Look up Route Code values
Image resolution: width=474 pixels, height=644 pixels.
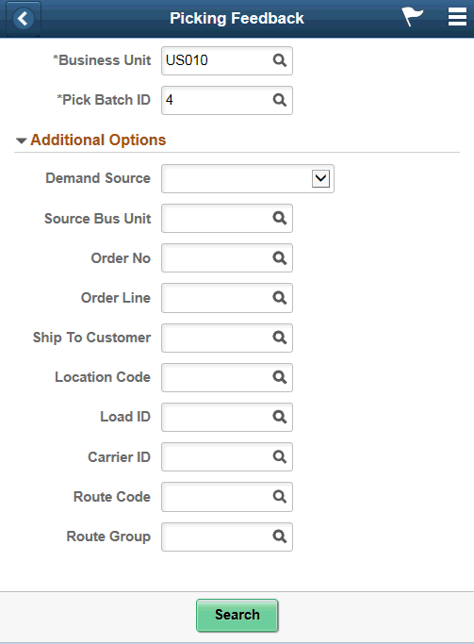click(x=280, y=497)
